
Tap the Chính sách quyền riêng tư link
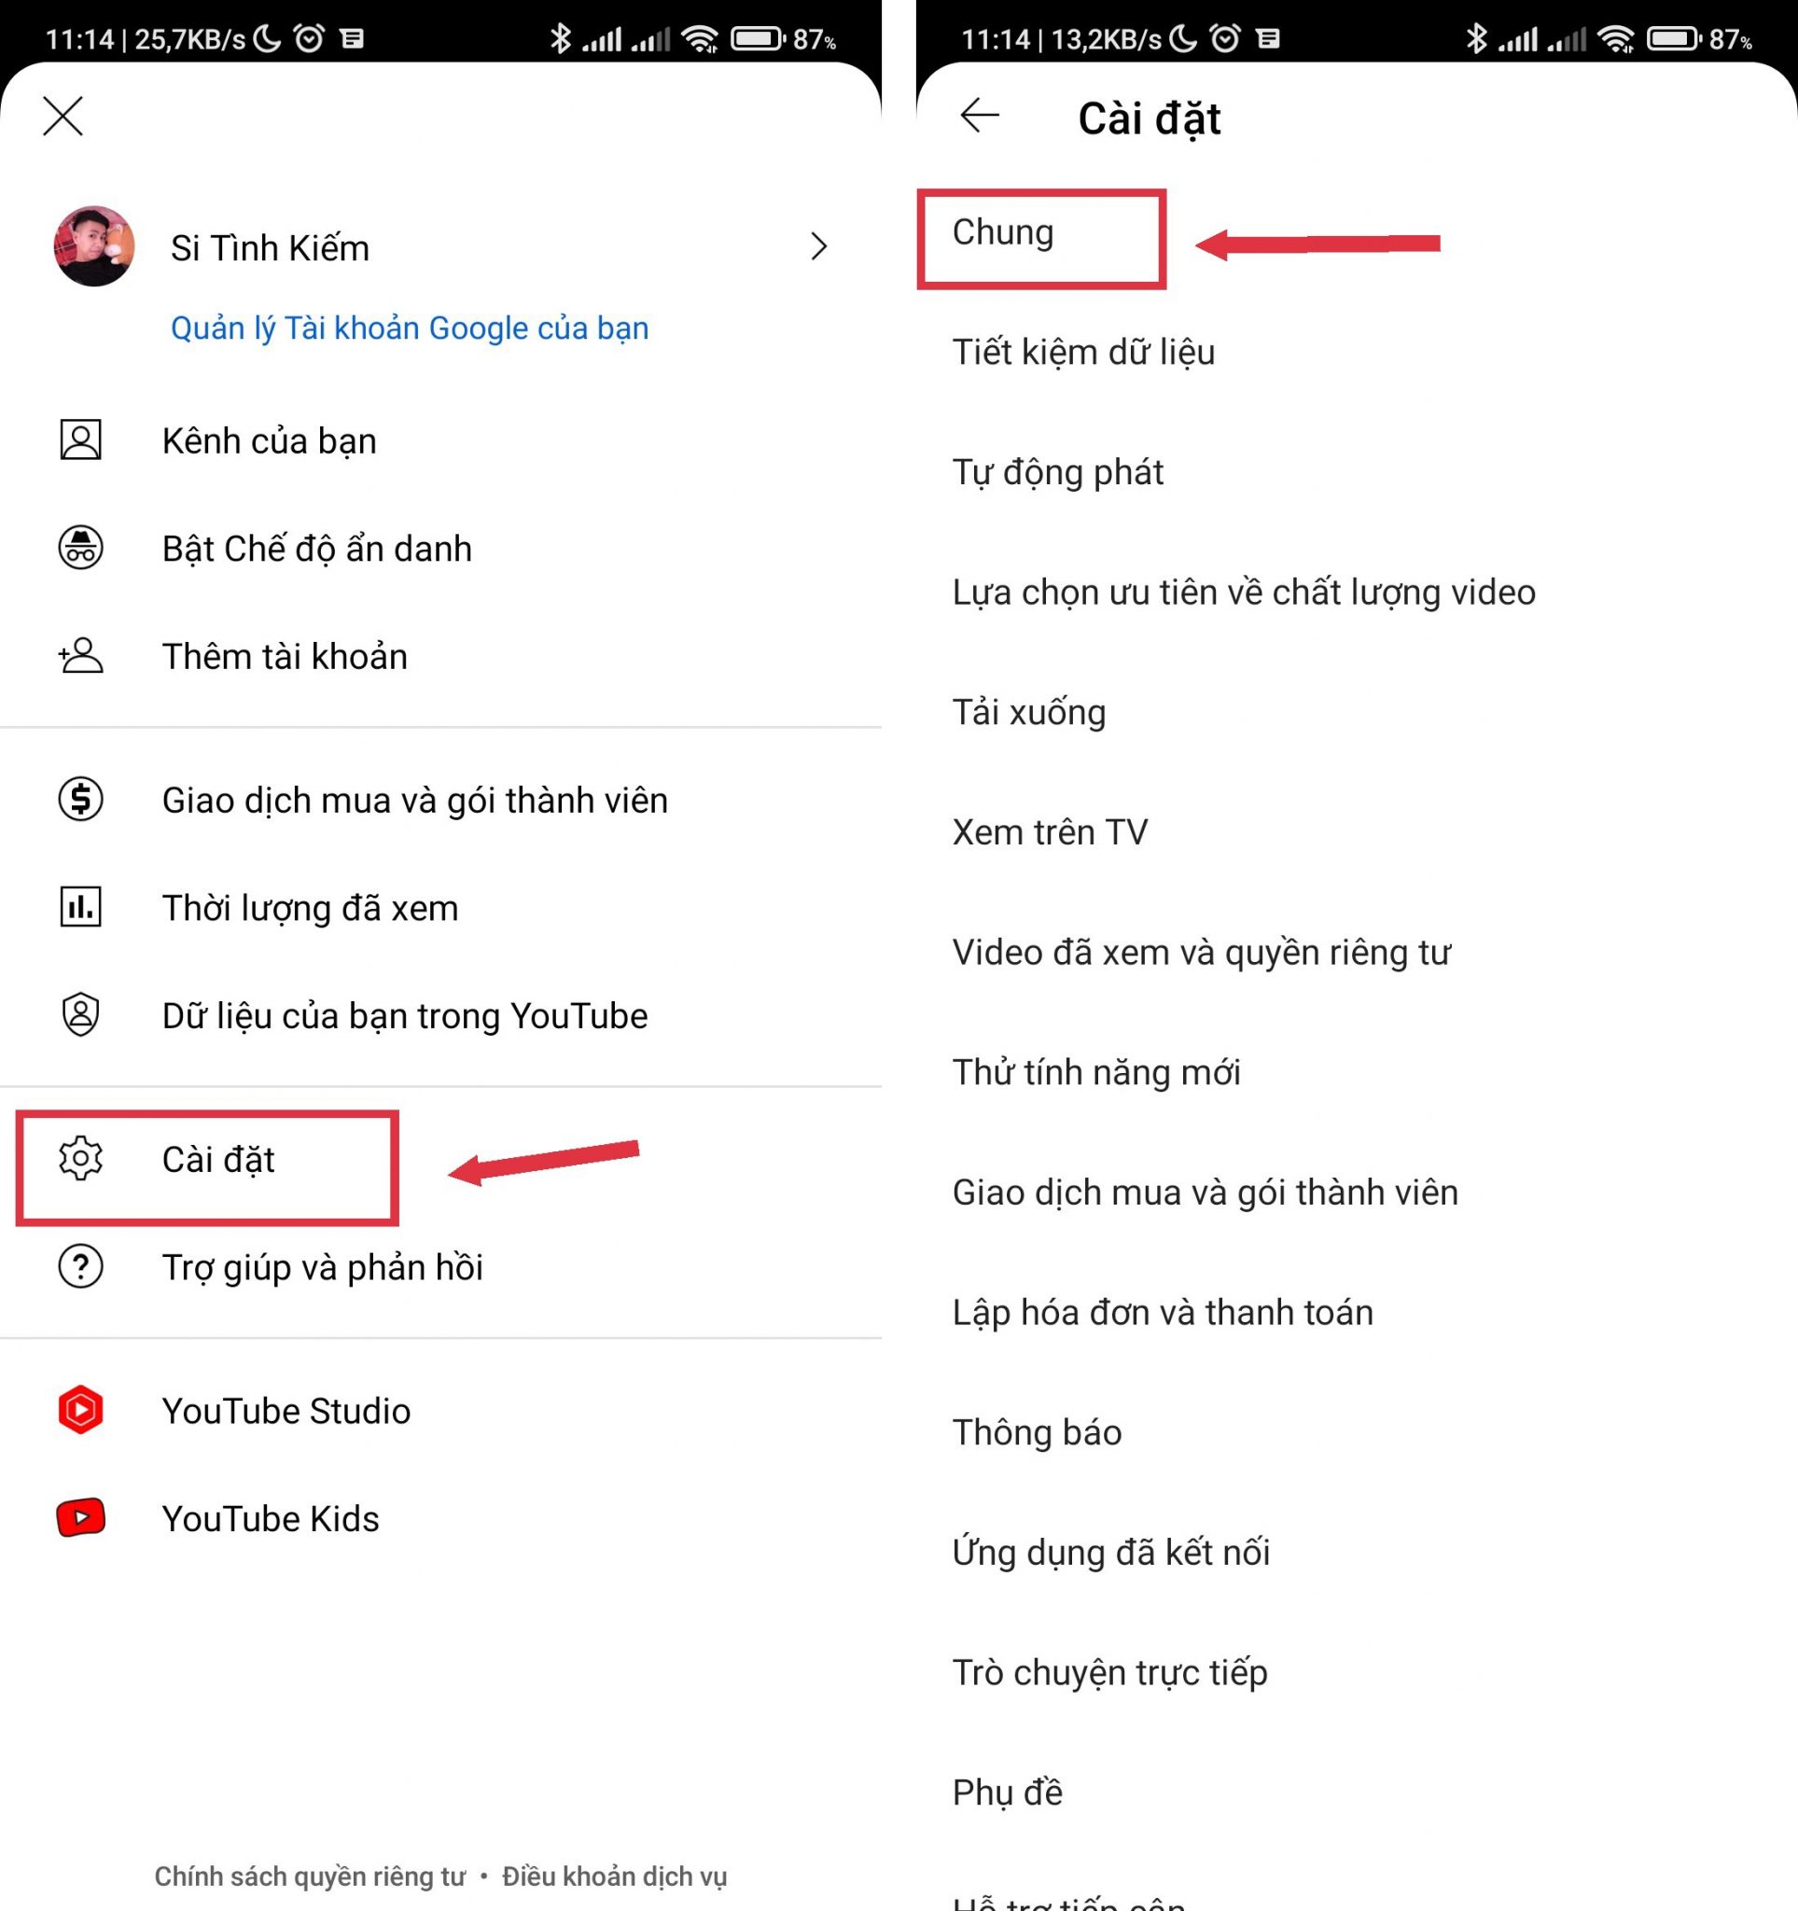(x=310, y=1876)
